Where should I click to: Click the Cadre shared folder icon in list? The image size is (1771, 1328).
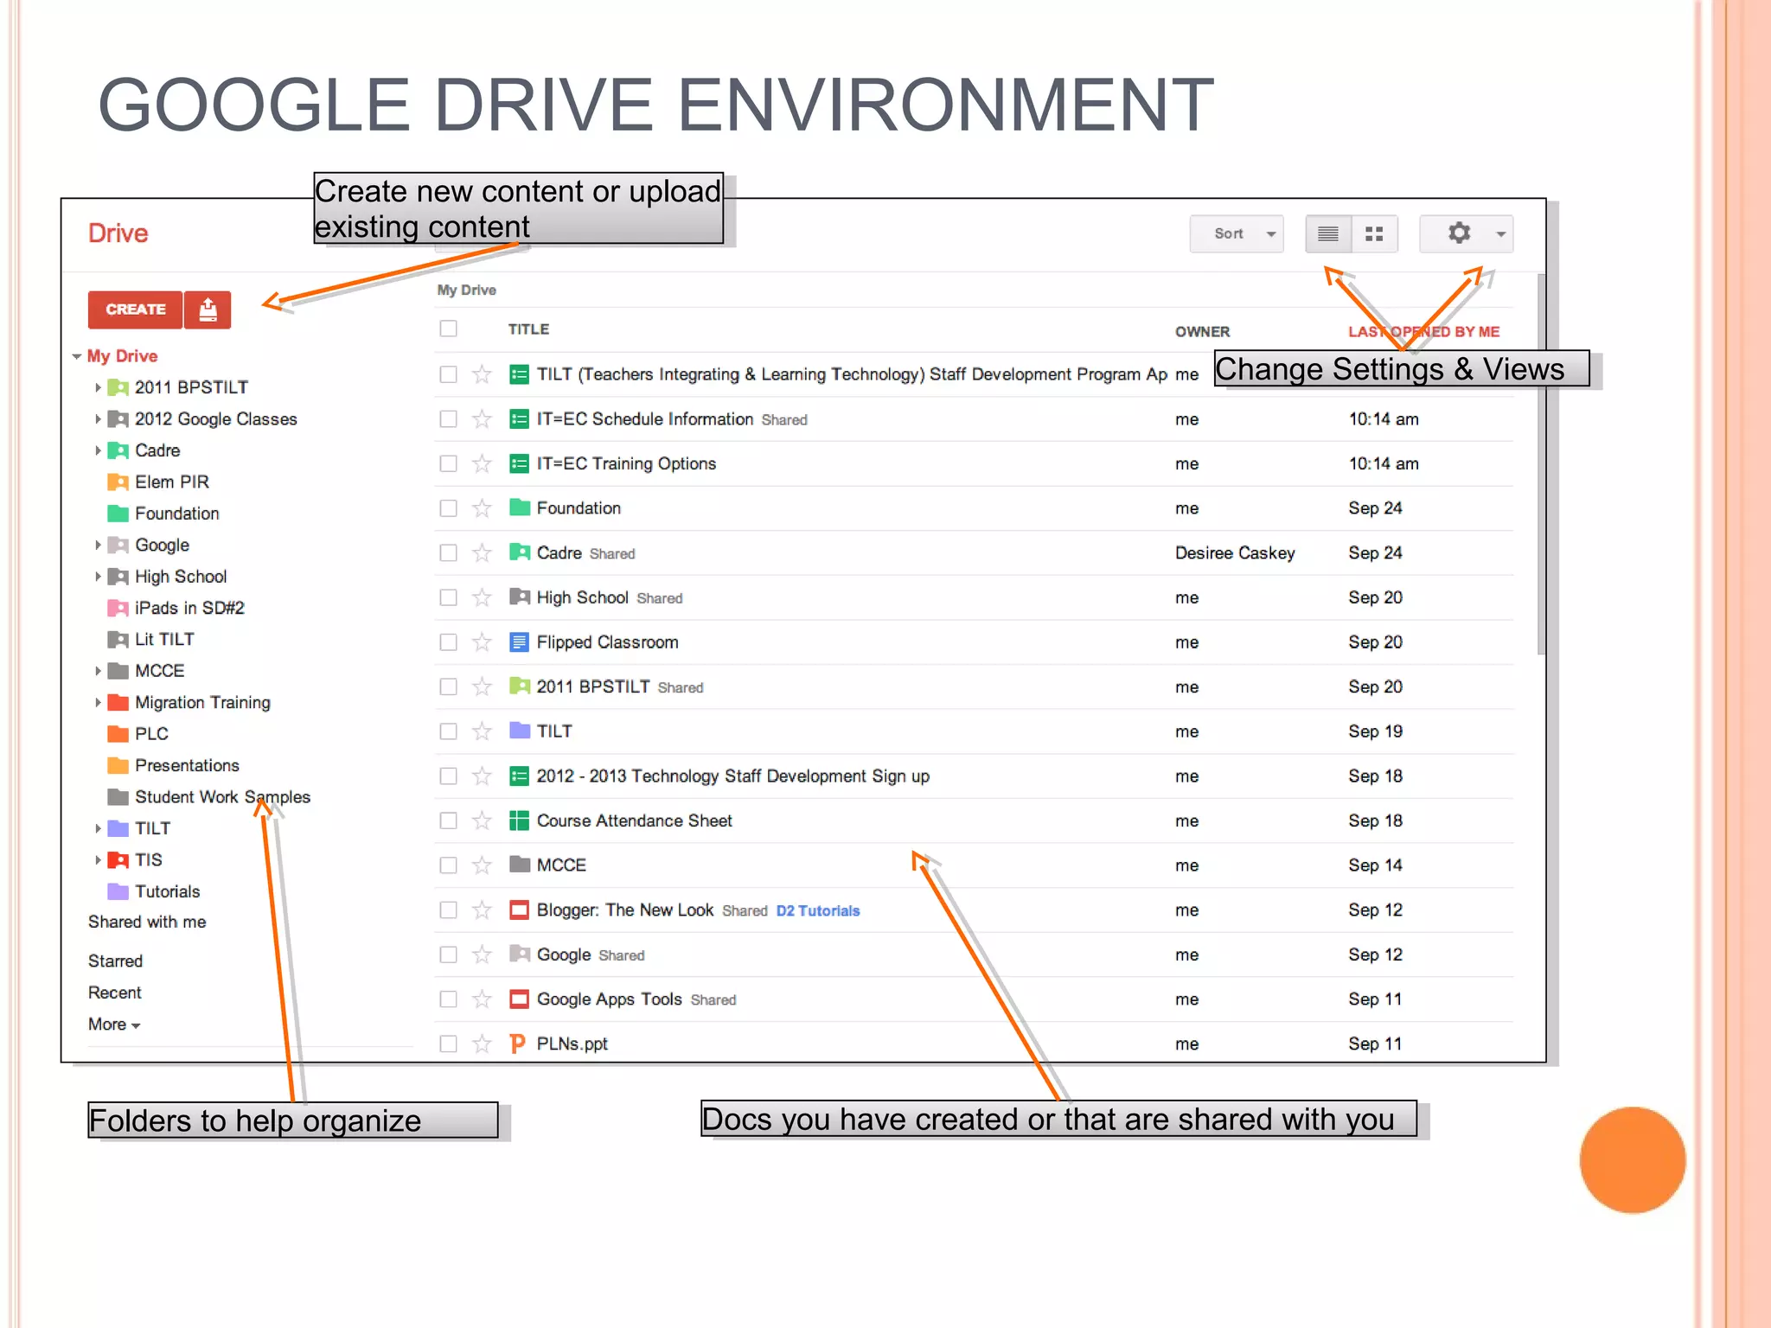(x=519, y=552)
